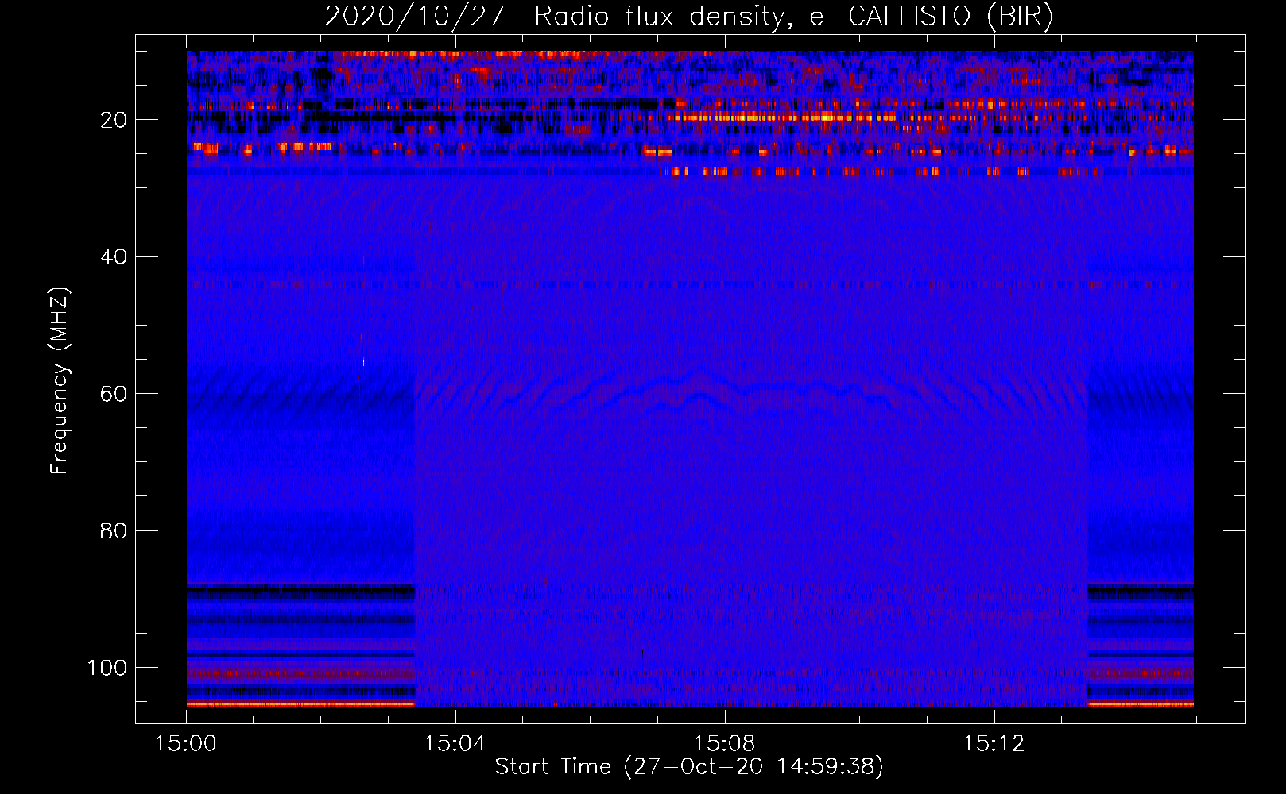Click the 15:12 time tick label

(x=994, y=744)
